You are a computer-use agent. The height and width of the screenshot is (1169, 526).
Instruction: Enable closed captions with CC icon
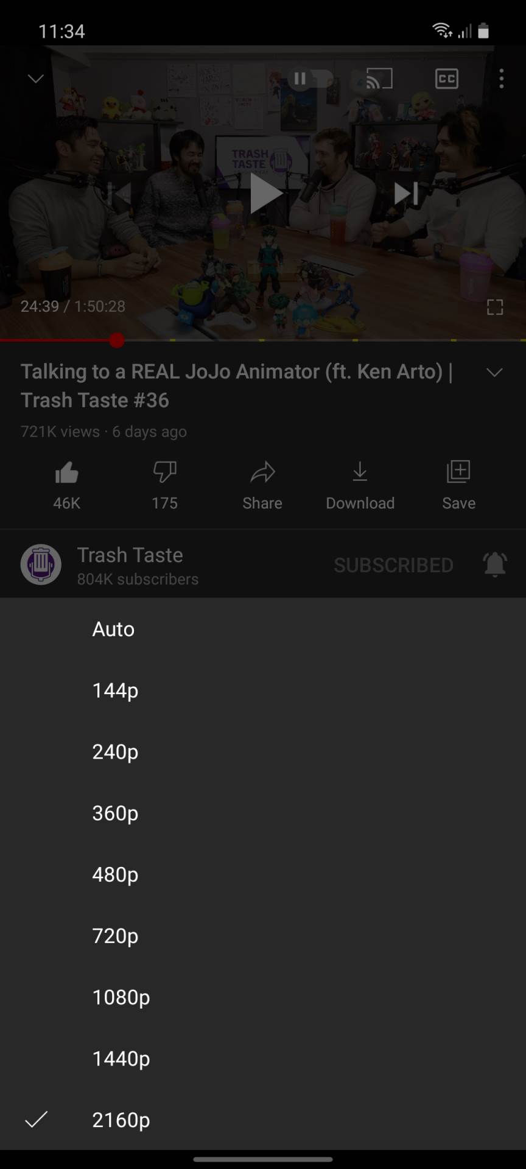tap(446, 79)
